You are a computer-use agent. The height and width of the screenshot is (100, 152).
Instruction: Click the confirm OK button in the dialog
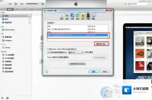coord(94,72)
